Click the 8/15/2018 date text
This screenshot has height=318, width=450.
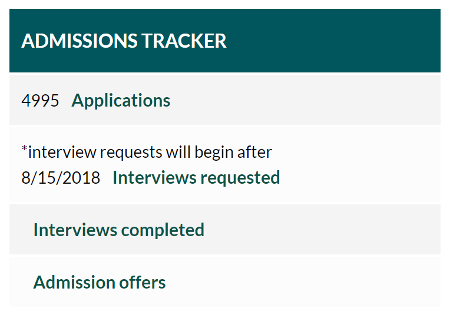point(61,177)
